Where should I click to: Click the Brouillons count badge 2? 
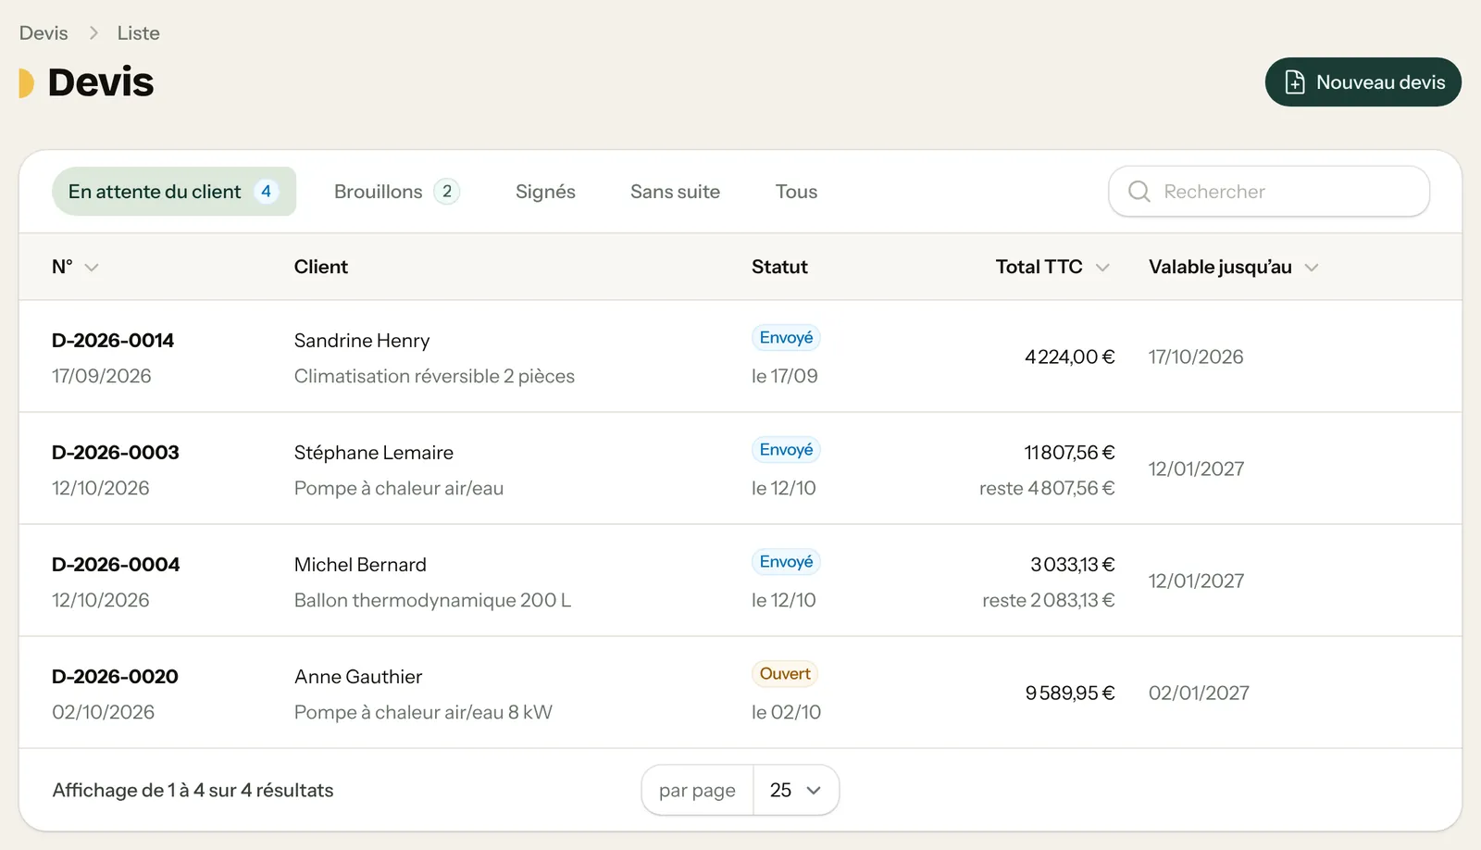(447, 192)
